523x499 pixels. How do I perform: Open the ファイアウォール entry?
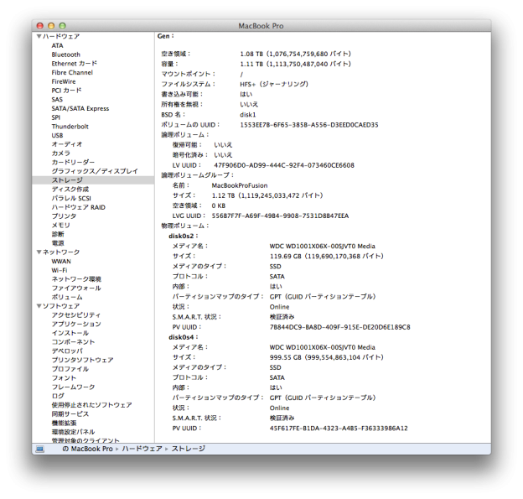tap(76, 288)
